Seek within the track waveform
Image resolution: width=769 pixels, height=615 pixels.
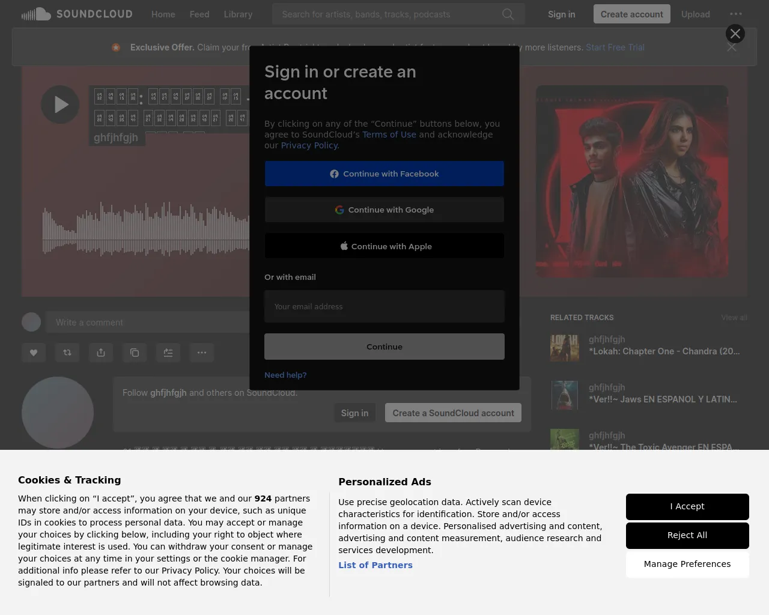pyautogui.click(x=144, y=231)
